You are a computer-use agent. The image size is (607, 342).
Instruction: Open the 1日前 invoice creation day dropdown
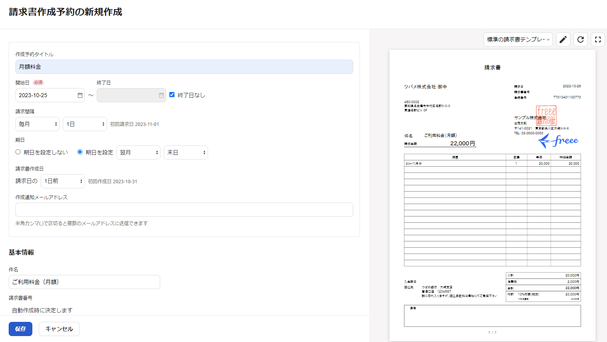[x=63, y=181]
